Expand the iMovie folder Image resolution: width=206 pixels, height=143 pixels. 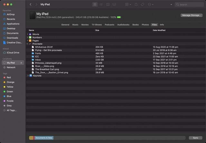tap(27, 34)
